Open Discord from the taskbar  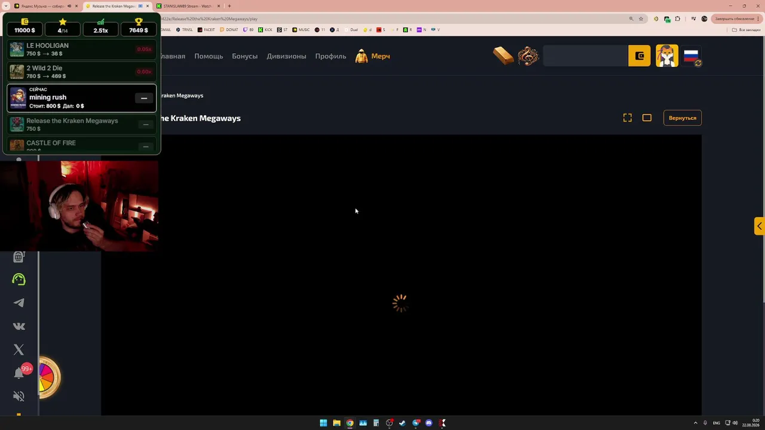tap(429, 423)
